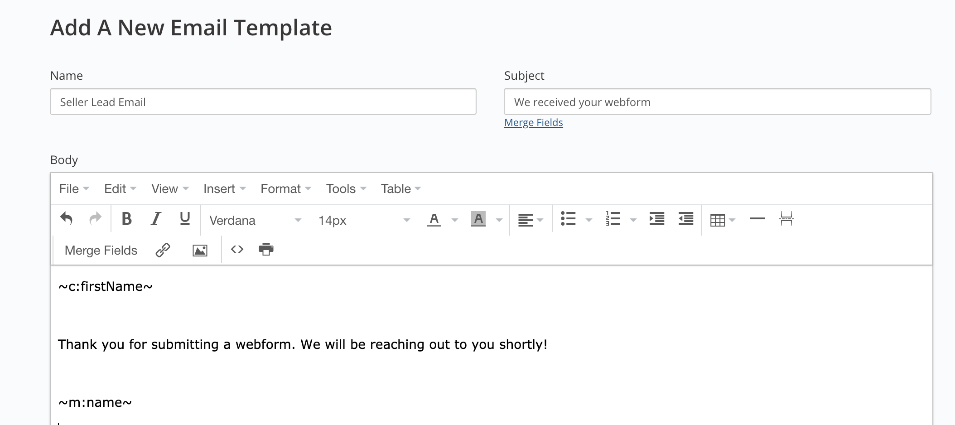Insert a horizontal line
The width and height of the screenshot is (955, 425).
click(757, 219)
